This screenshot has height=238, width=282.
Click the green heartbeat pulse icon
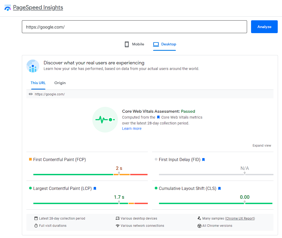(105, 120)
